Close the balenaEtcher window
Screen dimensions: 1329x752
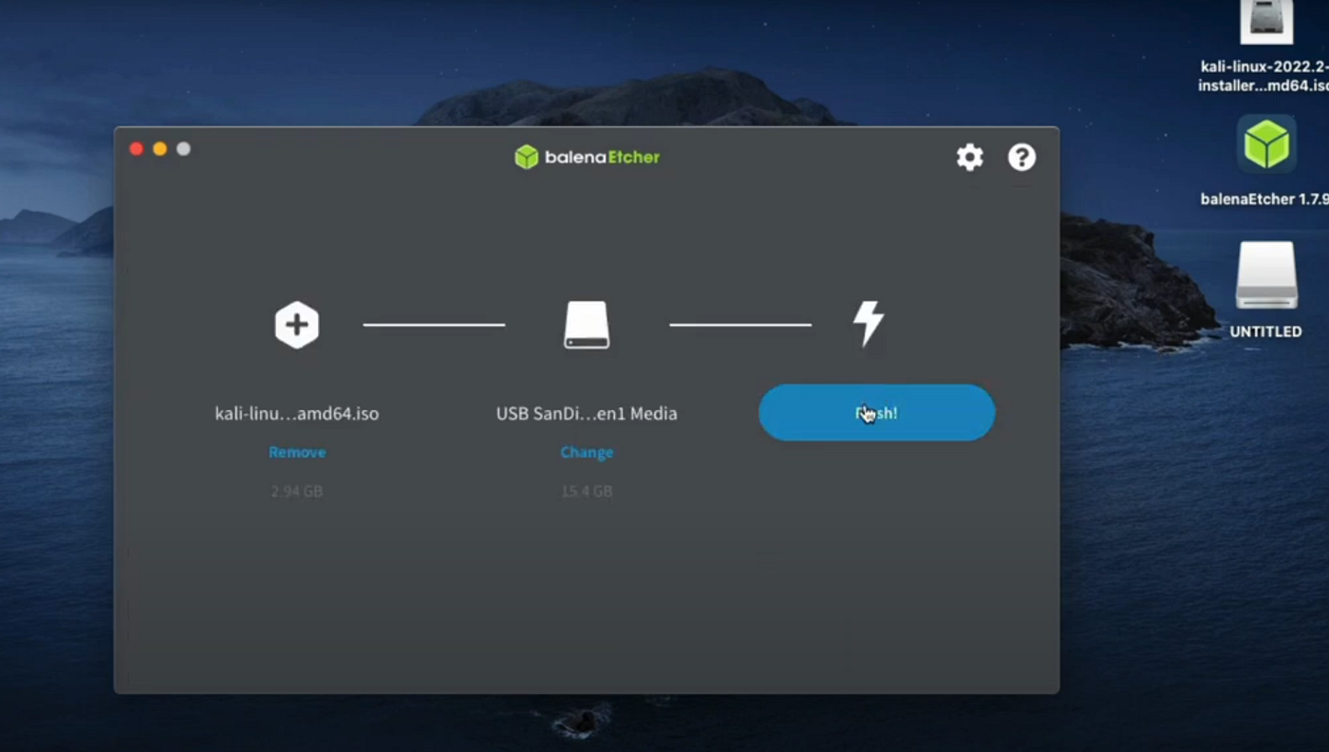[x=136, y=149]
